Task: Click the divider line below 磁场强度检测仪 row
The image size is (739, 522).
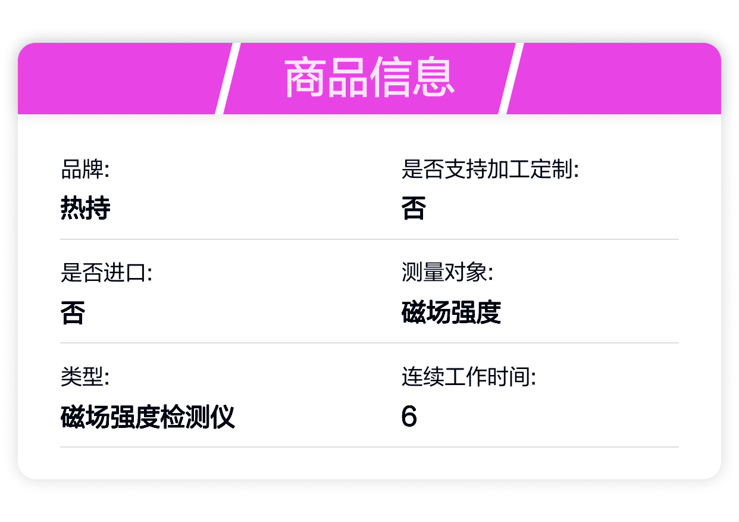Action: (369, 447)
